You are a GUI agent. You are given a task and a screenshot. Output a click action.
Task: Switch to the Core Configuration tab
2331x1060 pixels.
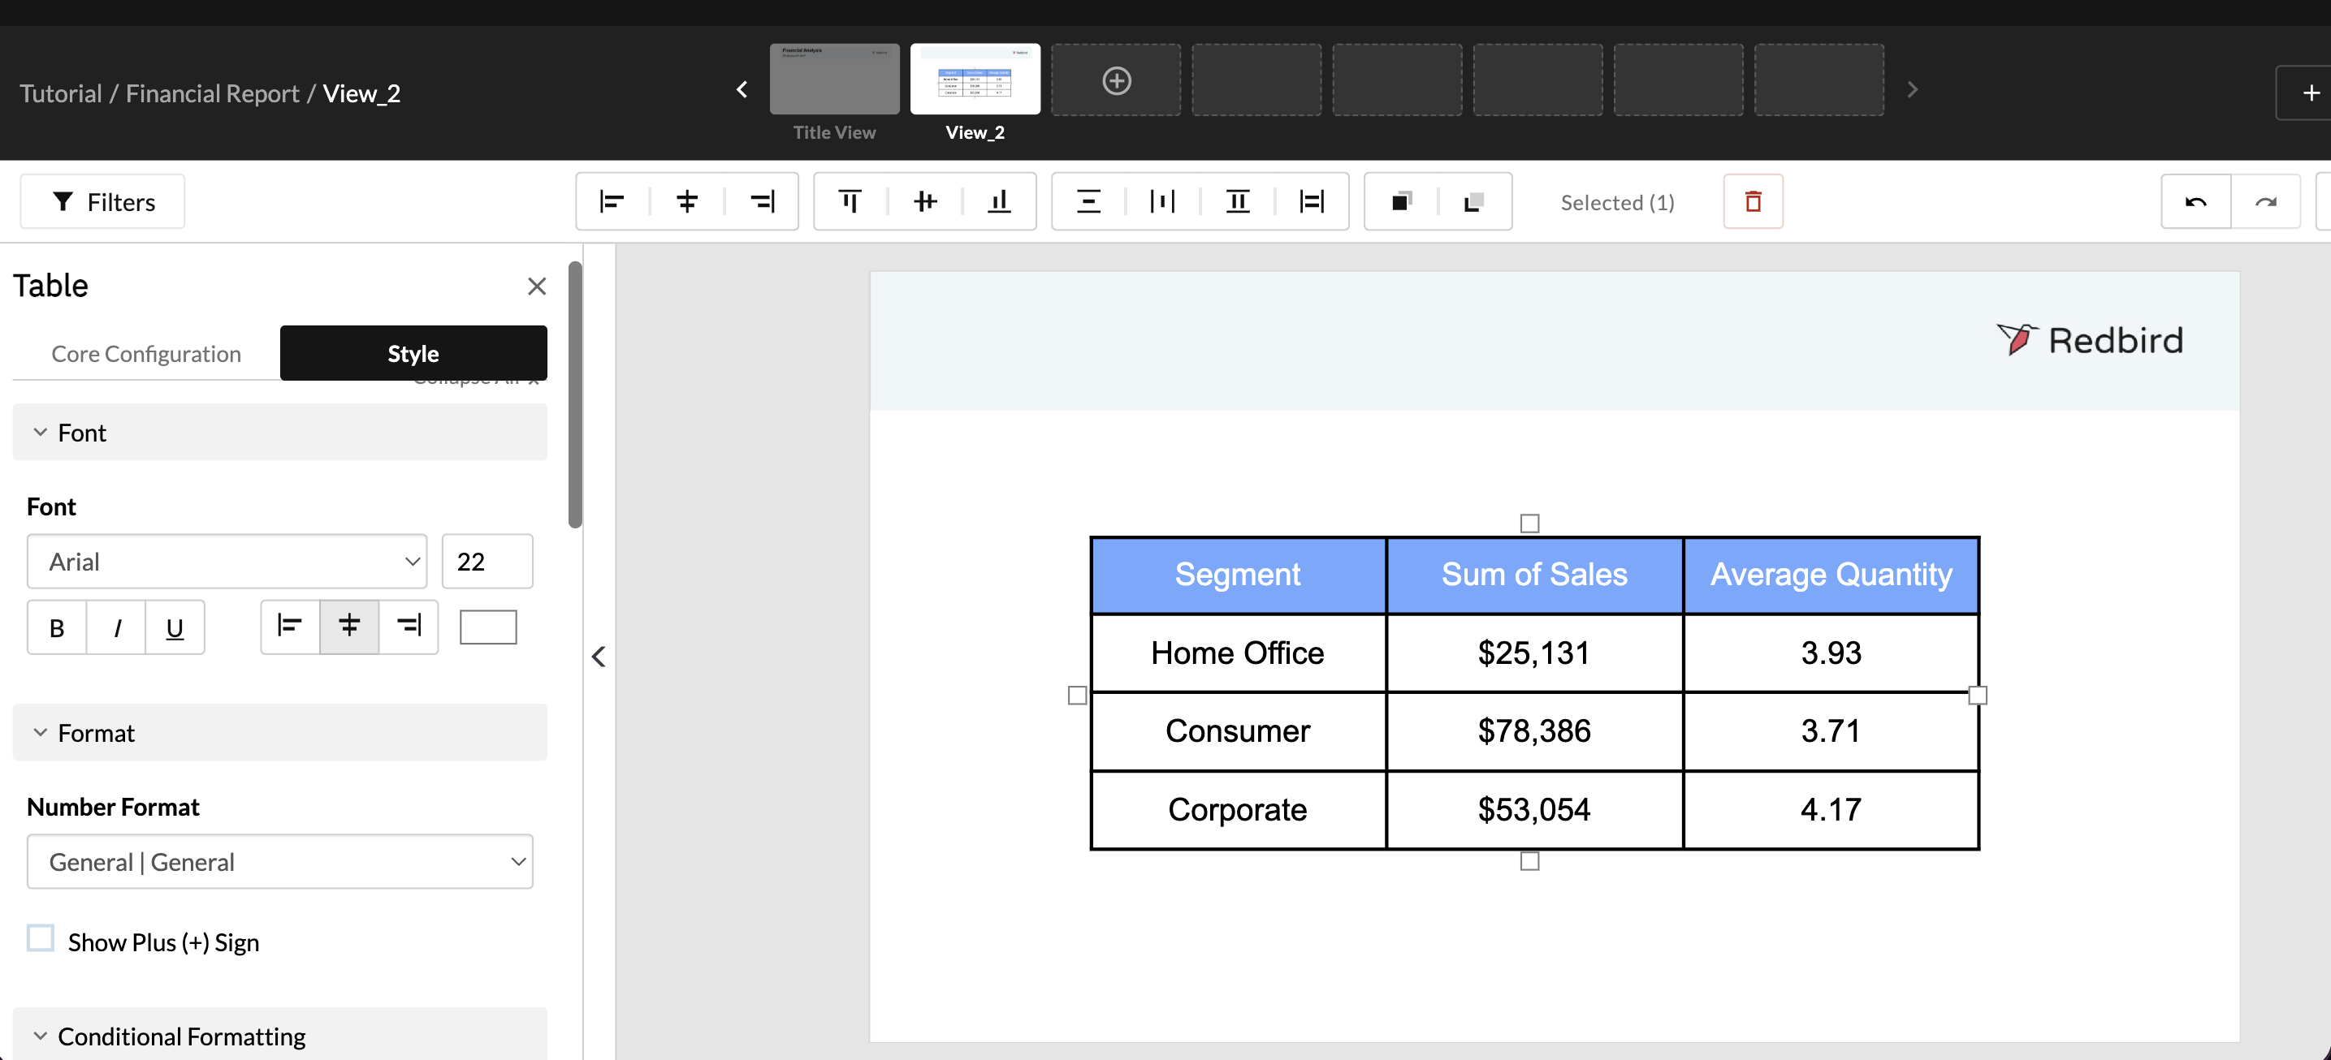click(x=145, y=353)
